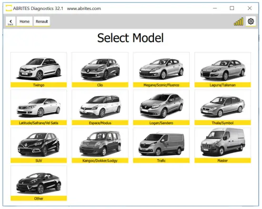Click the Trafic yellow label

click(x=161, y=160)
